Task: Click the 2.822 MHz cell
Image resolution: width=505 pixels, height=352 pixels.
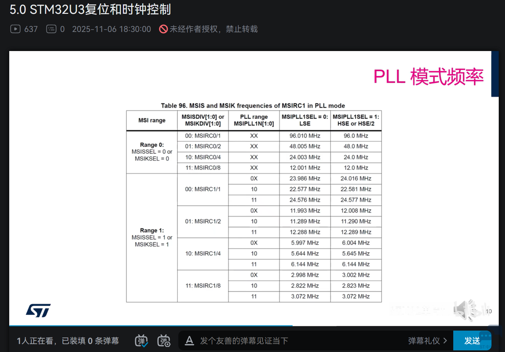Action: click(x=305, y=286)
